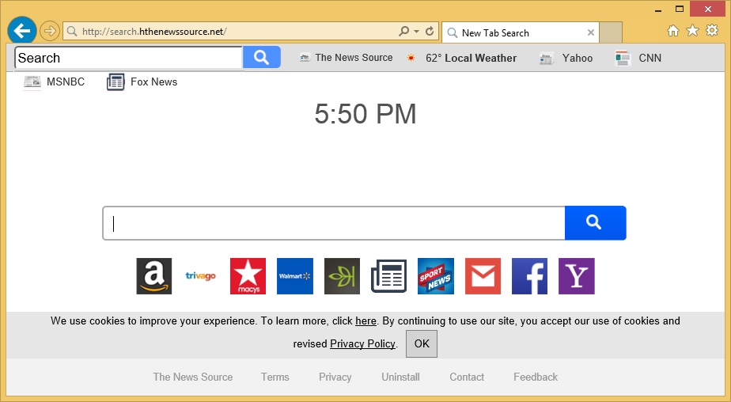Check the 62° Local Weather link
Image resolution: width=731 pixels, height=402 pixels.
click(x=461, y=59)
